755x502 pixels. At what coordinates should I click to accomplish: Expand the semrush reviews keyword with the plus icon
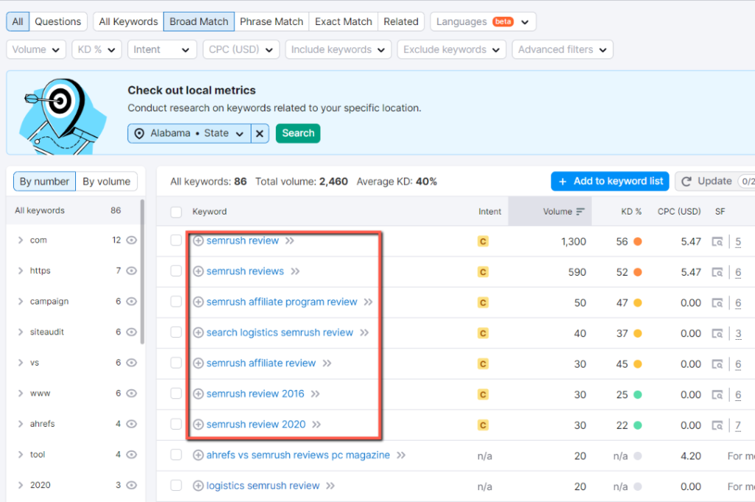198,271
